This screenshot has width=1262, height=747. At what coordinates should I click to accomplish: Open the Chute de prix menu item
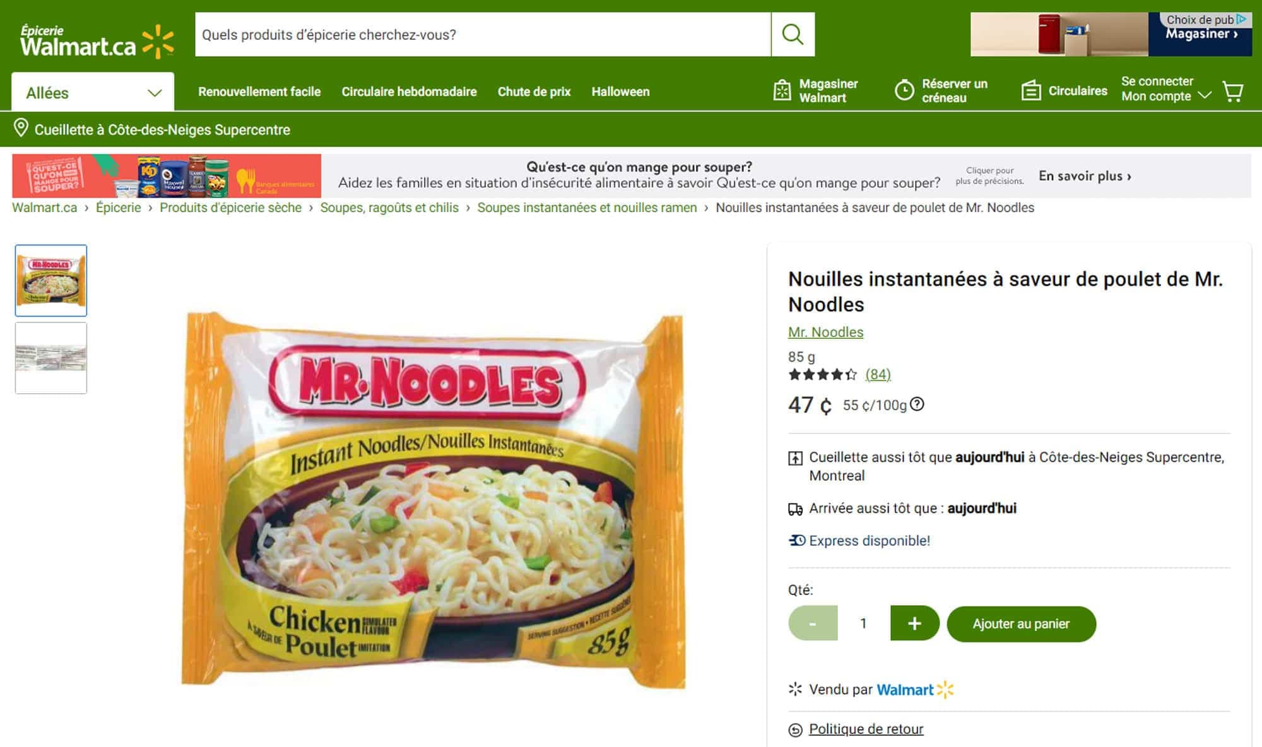coord(534,91)
